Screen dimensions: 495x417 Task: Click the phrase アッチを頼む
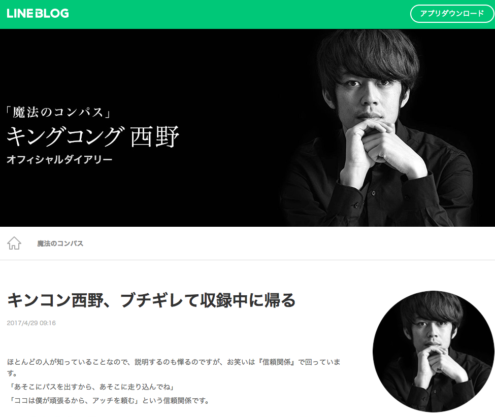(114, 401)
